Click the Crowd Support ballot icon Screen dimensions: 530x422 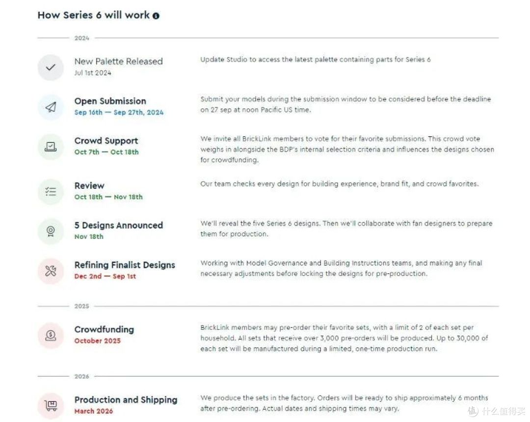click(x=51, y=147)
